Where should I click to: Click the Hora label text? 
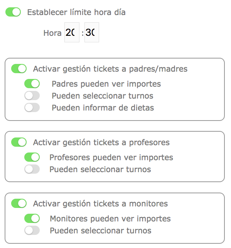pos(52,33)
